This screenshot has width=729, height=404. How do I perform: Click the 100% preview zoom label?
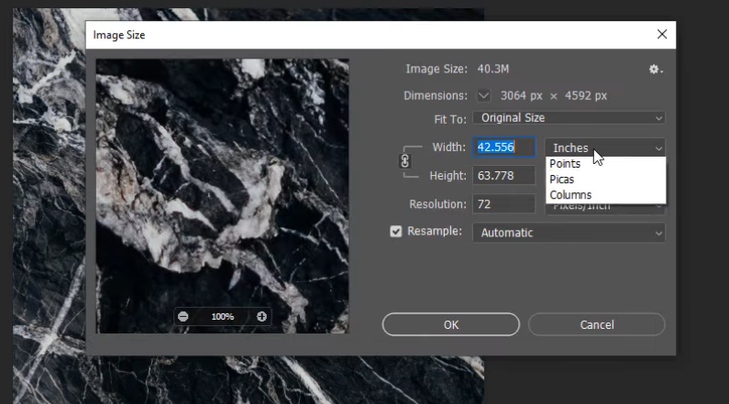(222, 316)
